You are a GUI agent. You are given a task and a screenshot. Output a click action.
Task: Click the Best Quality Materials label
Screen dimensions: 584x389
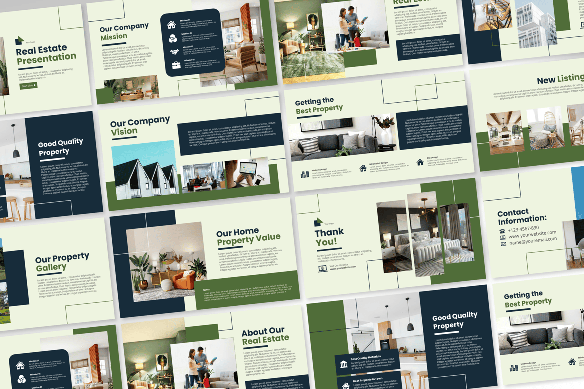click(366, 358)
